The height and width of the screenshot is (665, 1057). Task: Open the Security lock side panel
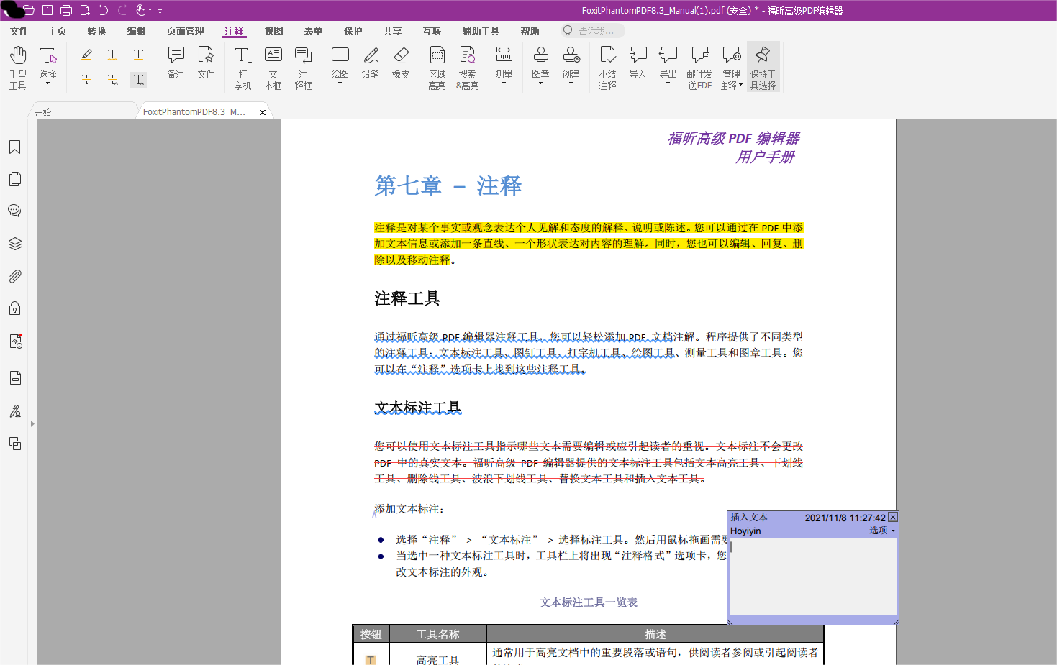tap(14, 308)
